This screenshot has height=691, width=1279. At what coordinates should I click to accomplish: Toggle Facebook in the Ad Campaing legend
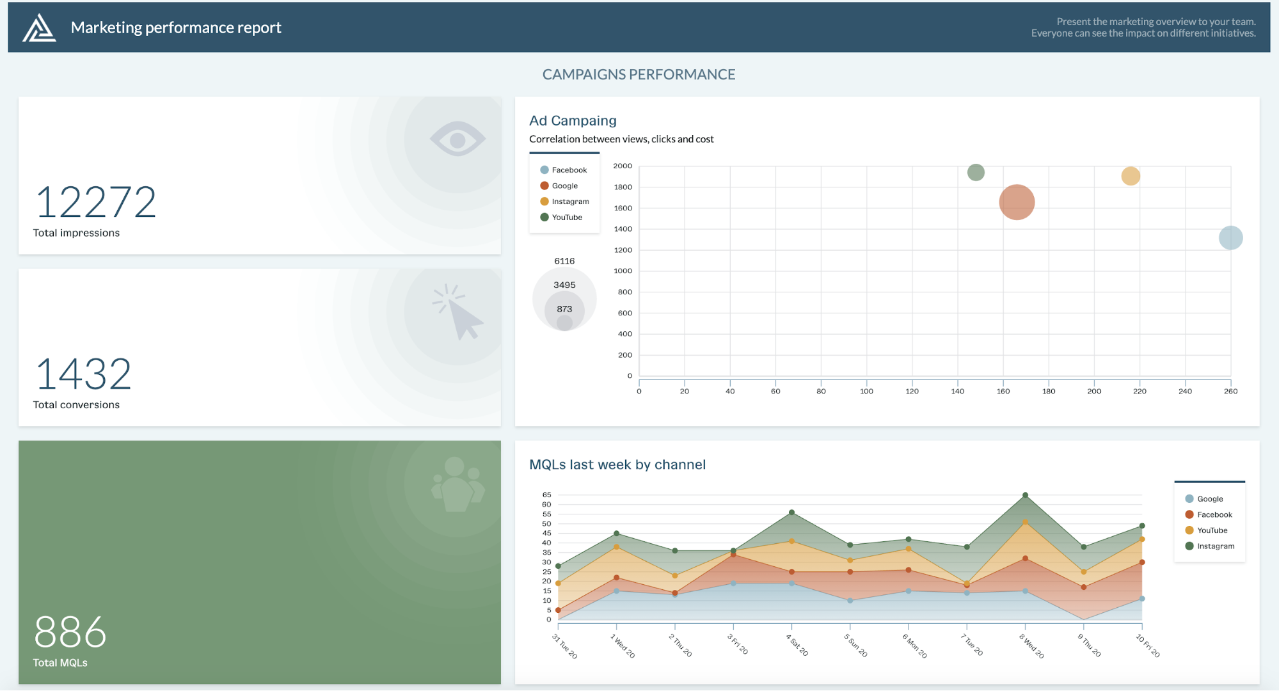[564, 170]
